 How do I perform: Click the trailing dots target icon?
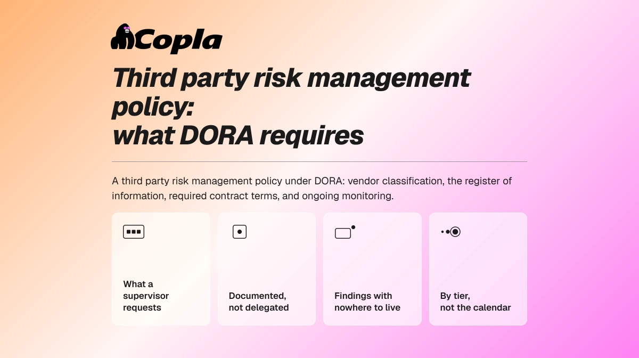(450, 232)
